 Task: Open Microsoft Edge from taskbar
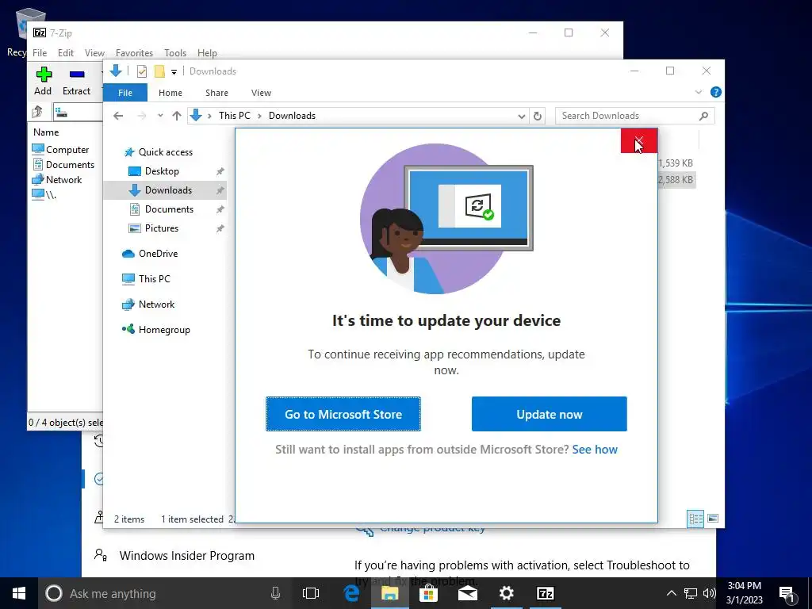coord(351,593)
